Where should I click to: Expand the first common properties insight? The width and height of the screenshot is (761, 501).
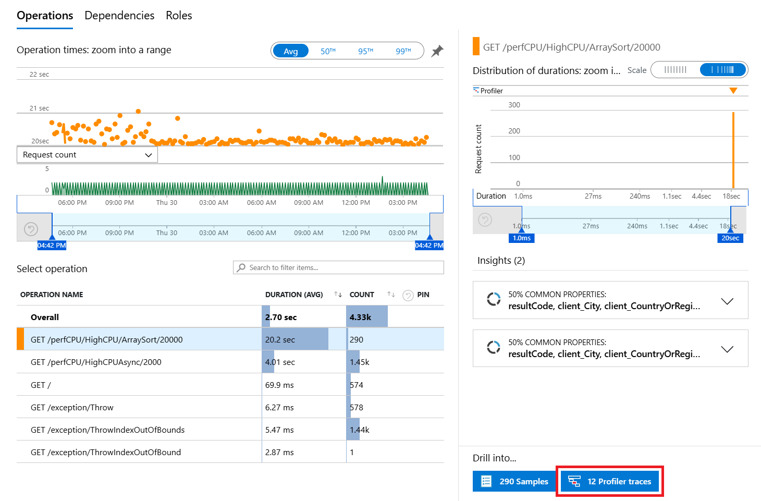pos(727,301)
